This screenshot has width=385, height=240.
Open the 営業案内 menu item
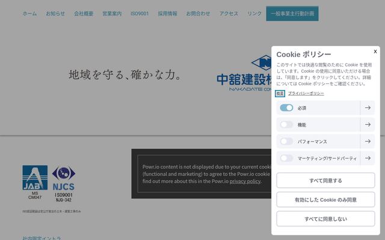[112, 13]
